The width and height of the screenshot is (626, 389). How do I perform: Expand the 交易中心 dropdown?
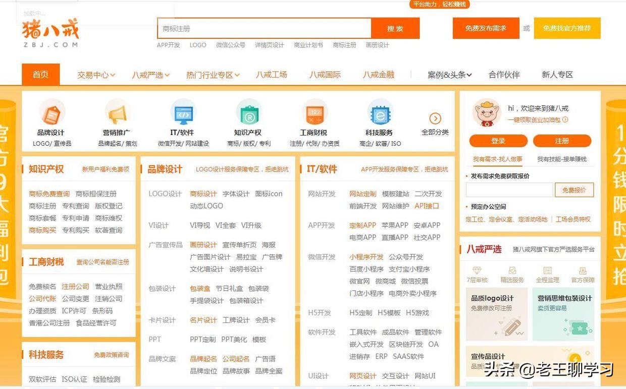(x=96, y=74)
